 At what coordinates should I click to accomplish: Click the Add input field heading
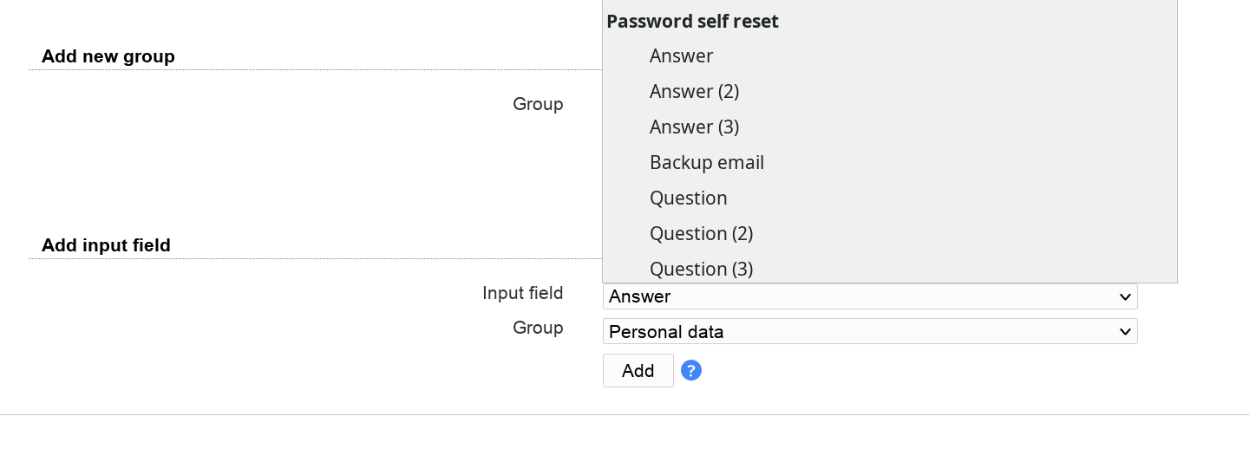coord(106,245)
